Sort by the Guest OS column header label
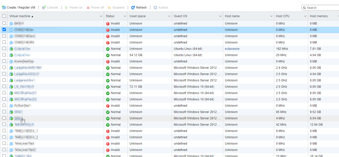 180,16
